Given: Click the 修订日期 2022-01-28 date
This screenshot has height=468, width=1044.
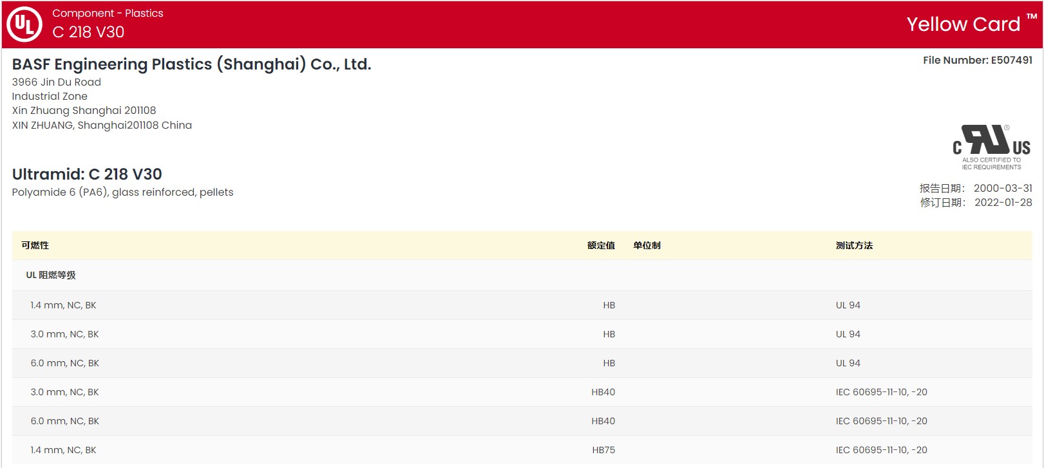Looking at the screenshot, I should 976,202.
